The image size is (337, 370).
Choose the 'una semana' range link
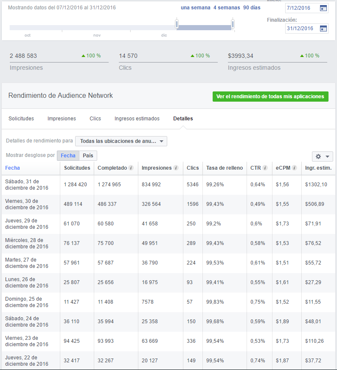[x=196, y=8]
